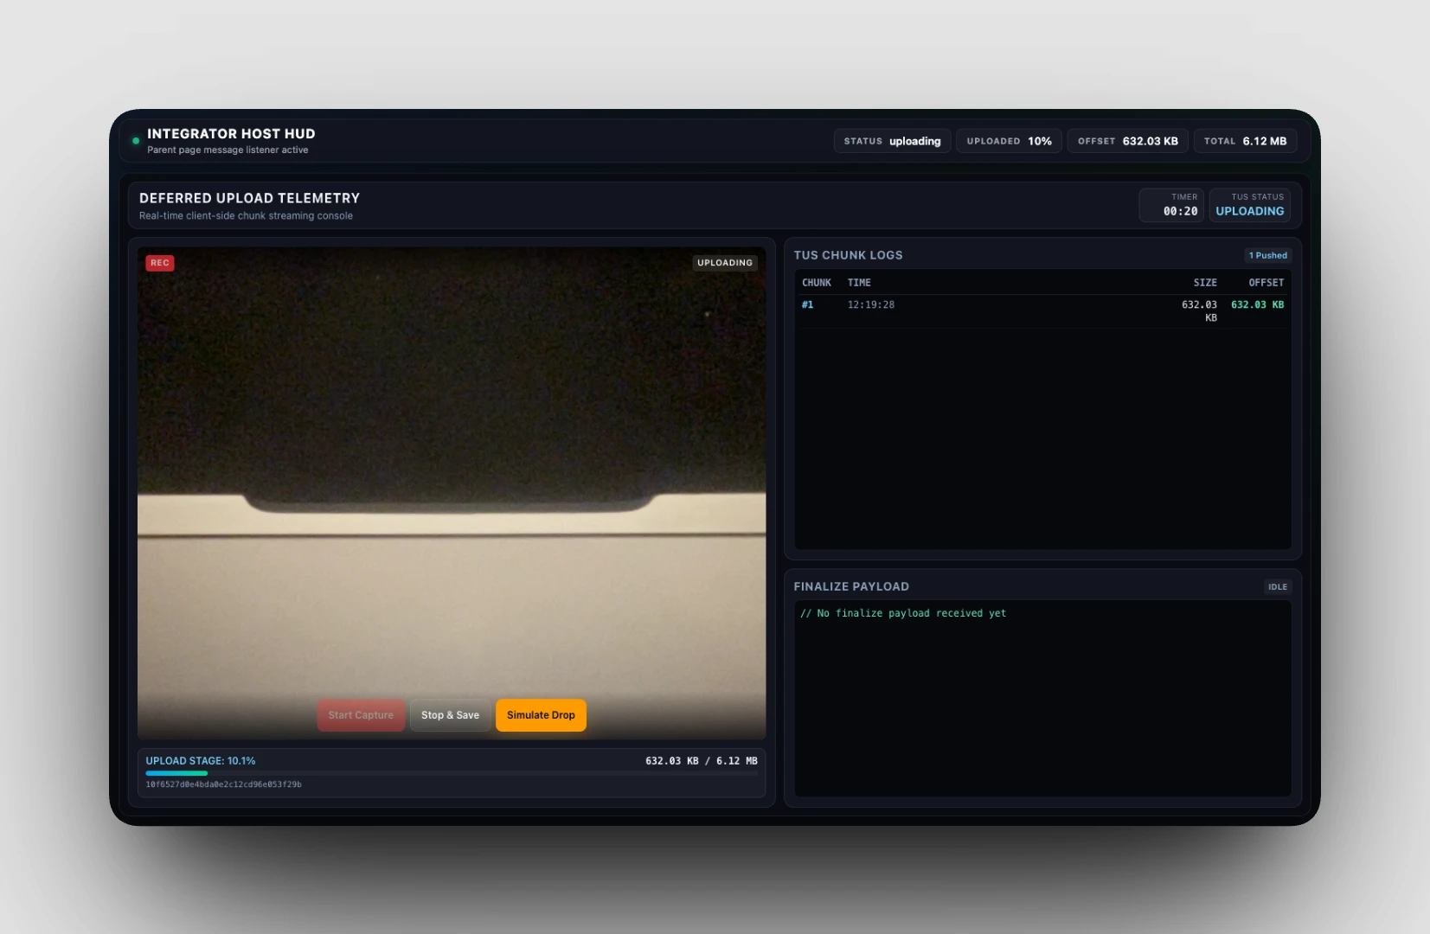Viewport: 1430px width, 934px height.
Task: Click the OFFSET column header
Action: pos(1266,283)
